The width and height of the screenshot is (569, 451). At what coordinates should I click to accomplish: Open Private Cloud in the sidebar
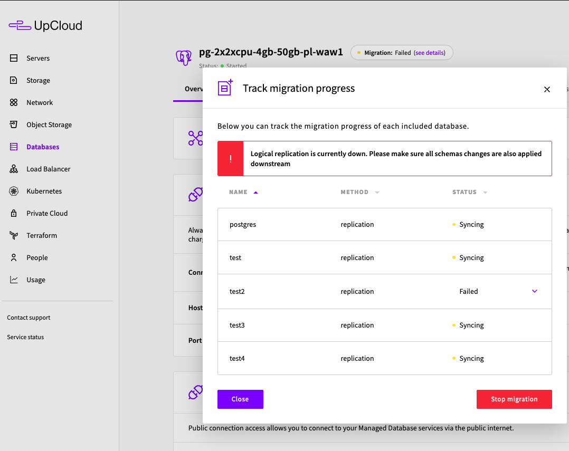(x=47, y=213)
